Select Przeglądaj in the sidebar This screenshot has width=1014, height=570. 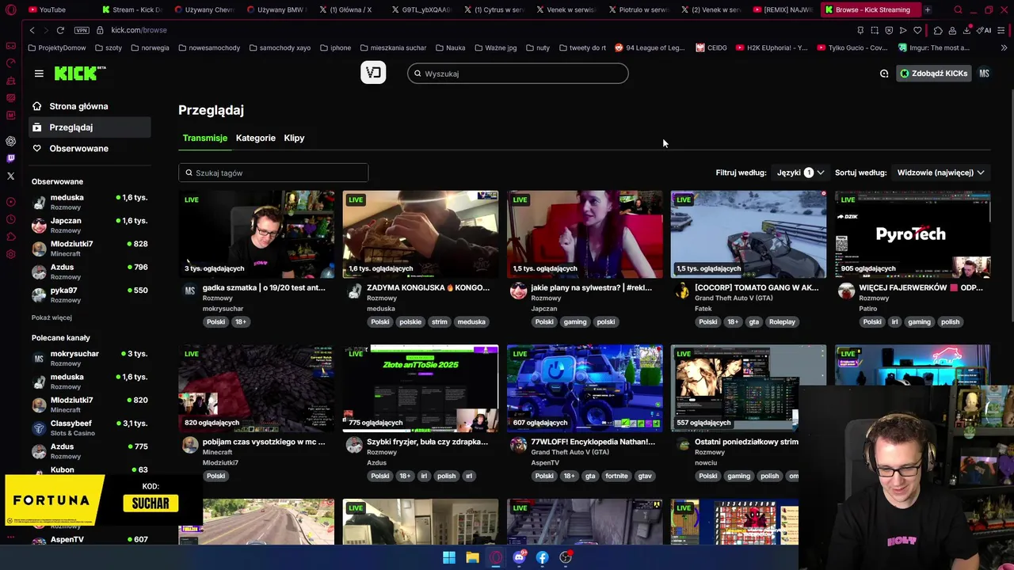(89, 127)
